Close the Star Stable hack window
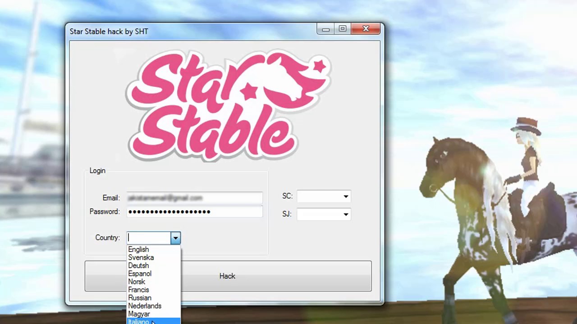Image resolution: width=577 pixels, height=324 pixels. (366, 29)
